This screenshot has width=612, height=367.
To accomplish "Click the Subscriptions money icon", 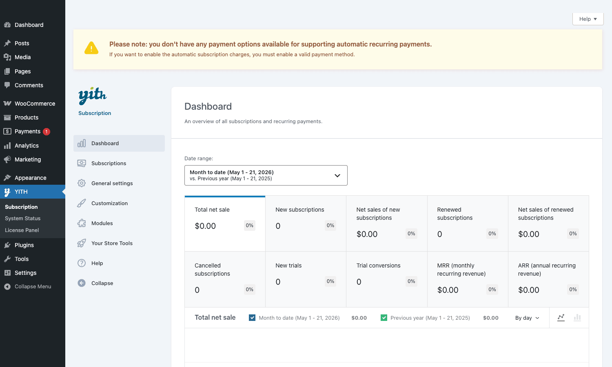I will pyautogui.click(x=82, y=163).
